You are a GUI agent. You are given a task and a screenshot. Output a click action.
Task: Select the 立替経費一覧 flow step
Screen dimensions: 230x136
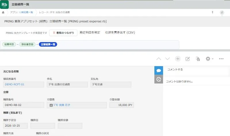[x=48, y=44]
